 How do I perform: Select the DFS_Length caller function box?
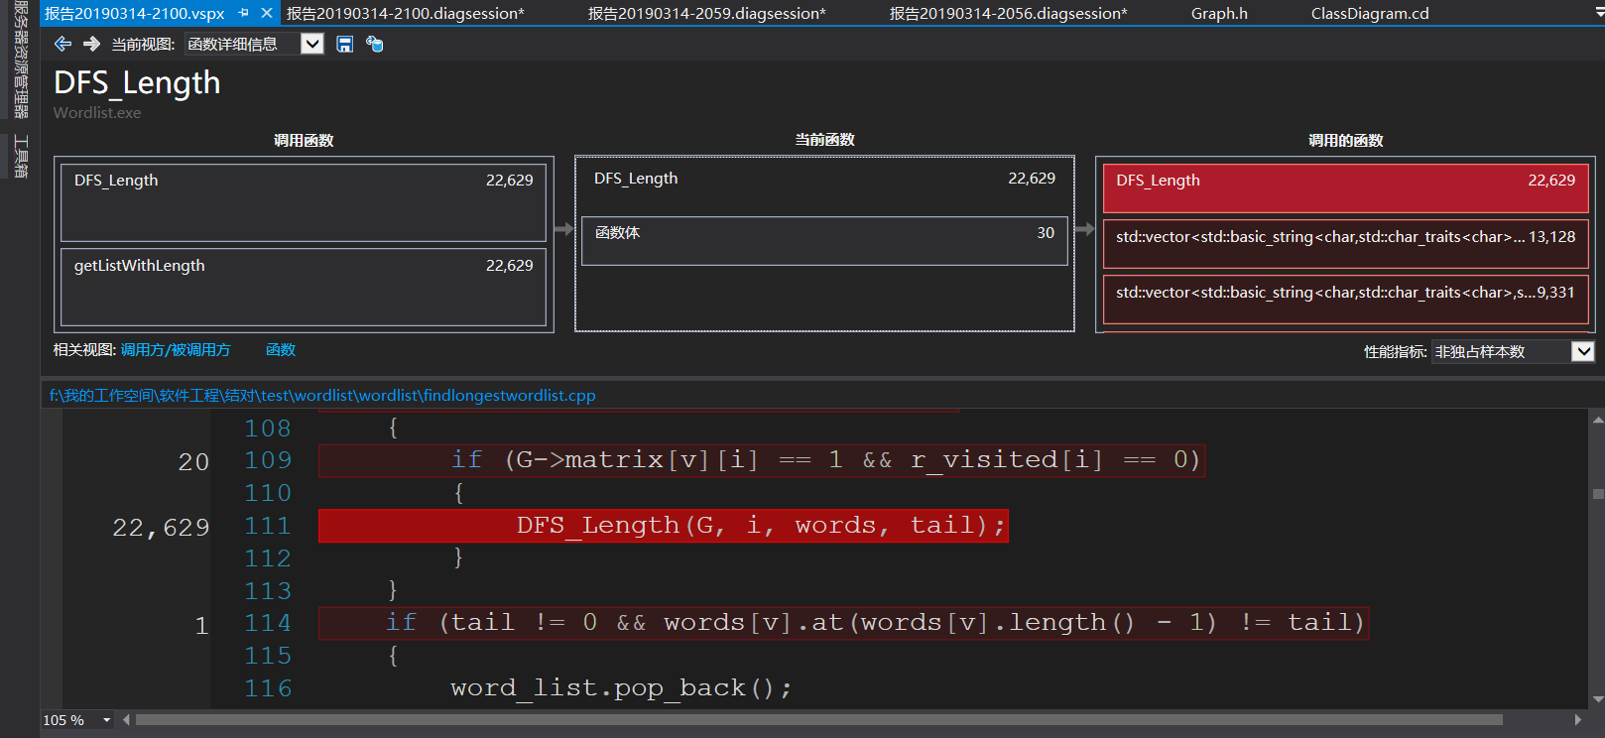(304, 202)
